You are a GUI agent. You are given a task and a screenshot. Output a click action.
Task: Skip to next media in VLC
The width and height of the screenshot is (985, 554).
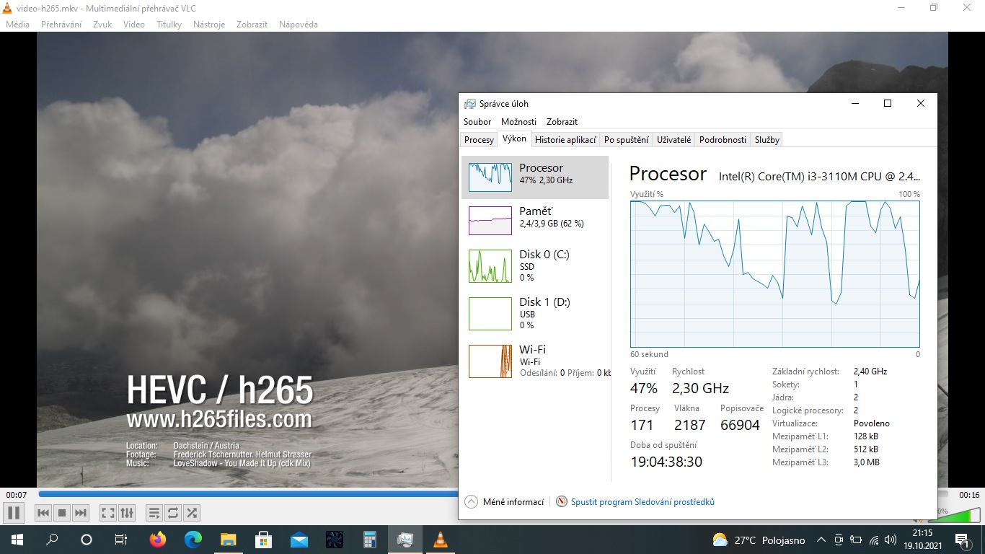pyautogui.click(x=81, y=513)
